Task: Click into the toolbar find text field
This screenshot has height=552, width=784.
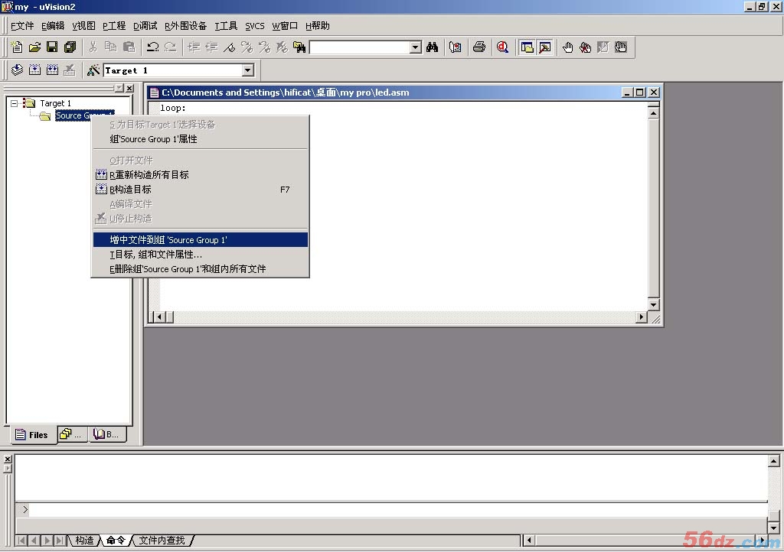Action: tap(360, 47)
